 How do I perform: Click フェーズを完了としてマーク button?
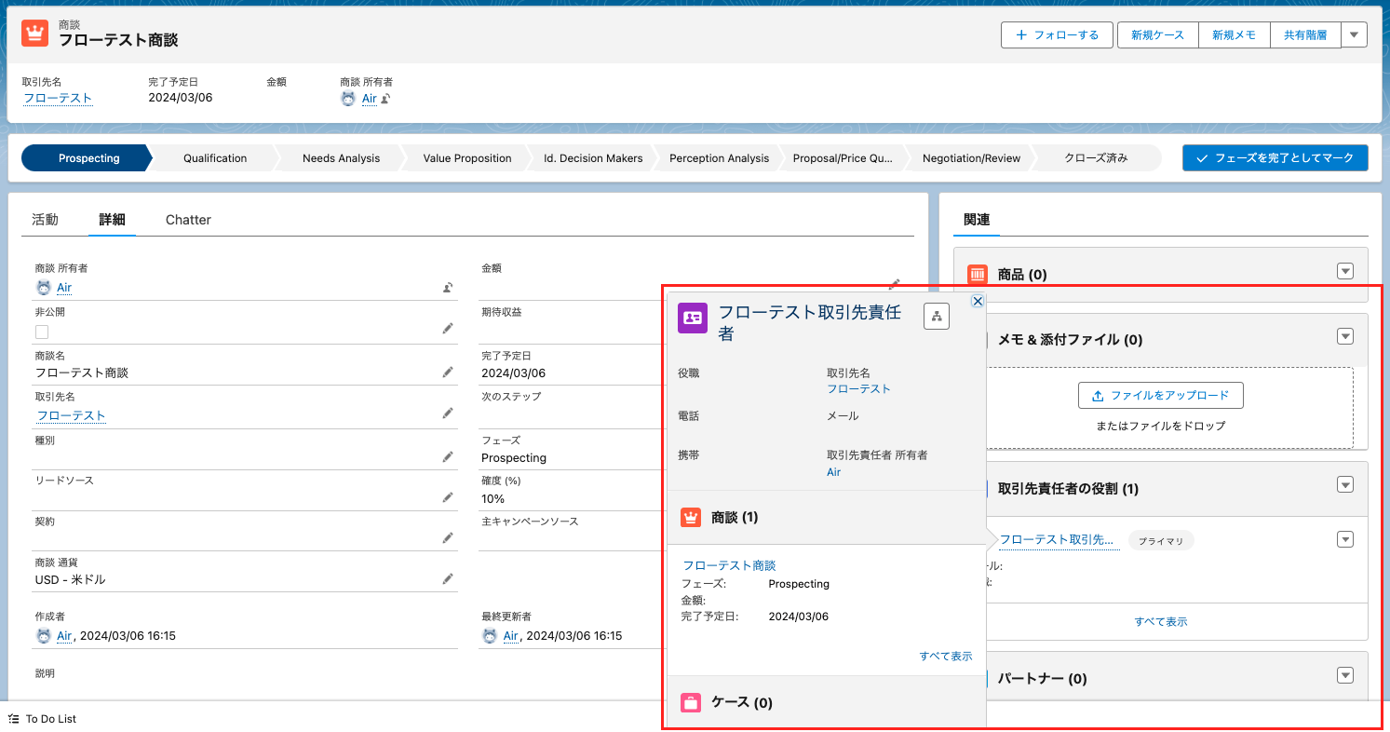[x=1275, y=158]
